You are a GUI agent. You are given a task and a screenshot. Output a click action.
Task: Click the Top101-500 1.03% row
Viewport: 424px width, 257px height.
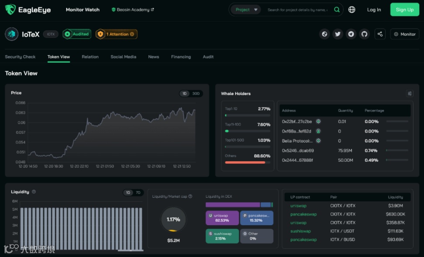point(247,143)
